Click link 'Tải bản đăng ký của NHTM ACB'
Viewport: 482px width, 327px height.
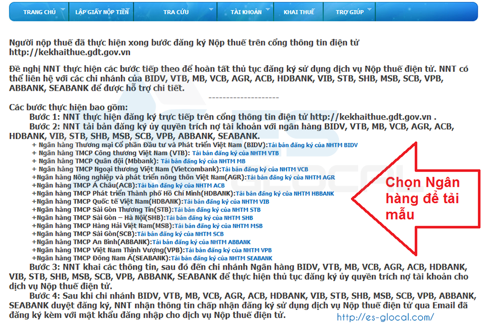[x=181, y=185]
